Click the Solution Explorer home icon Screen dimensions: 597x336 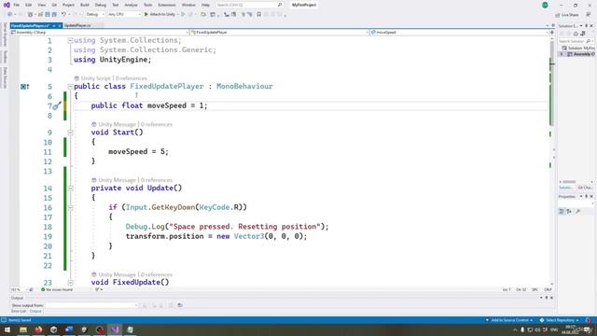pos(576,34)
